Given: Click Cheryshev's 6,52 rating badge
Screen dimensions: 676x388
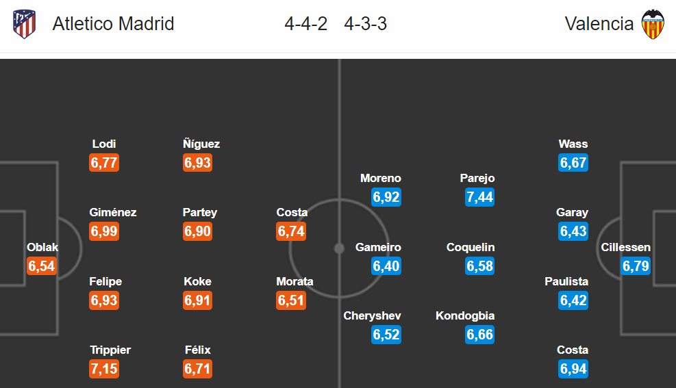Looking at the screenshot, I should point(386,335).
